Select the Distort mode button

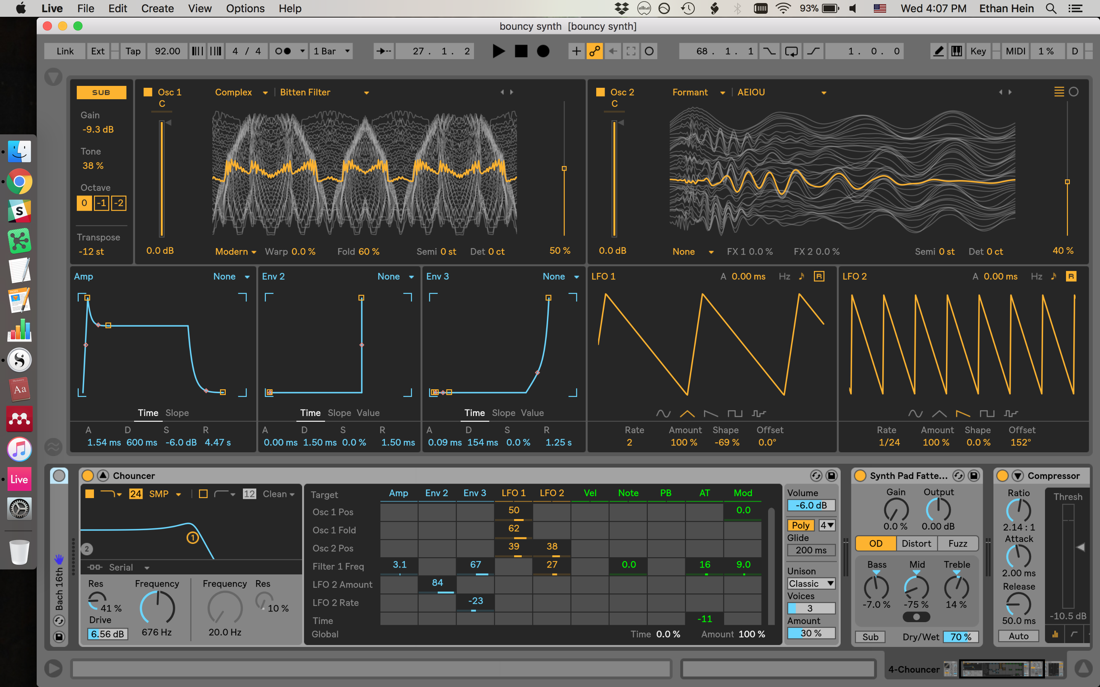click(x=916, y=543)
